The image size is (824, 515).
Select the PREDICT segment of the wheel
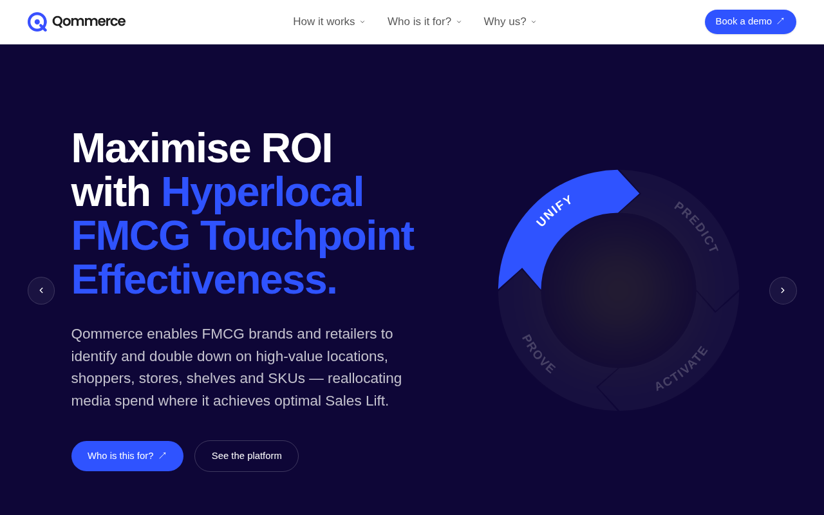pos(697,227)
